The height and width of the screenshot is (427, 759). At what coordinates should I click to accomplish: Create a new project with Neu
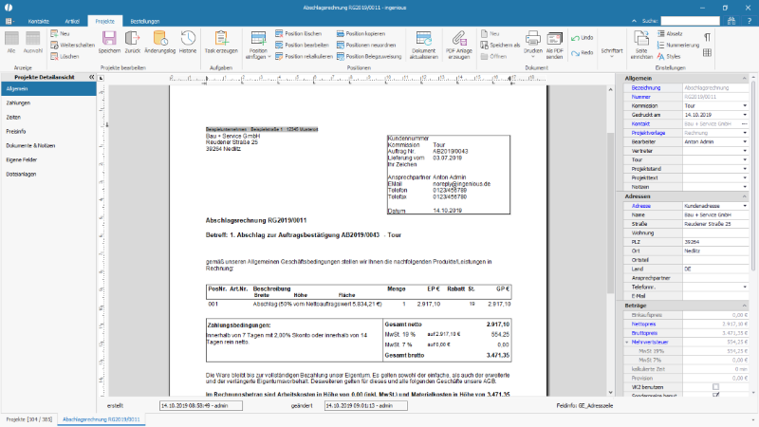[x=61, y=33]
